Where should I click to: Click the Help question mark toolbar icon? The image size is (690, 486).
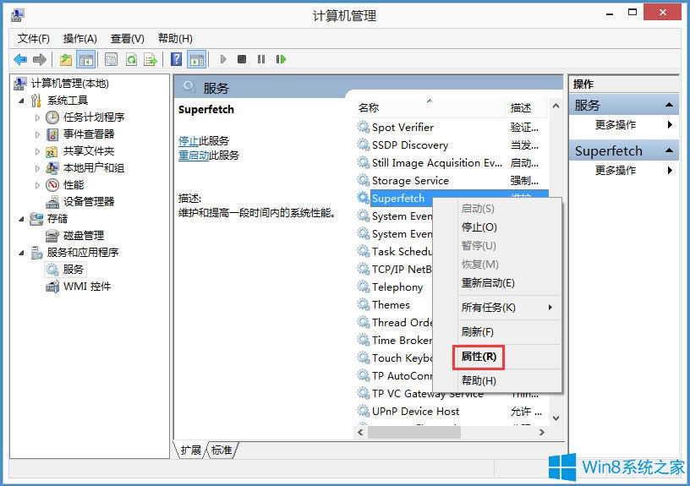[x=176, y=59]
